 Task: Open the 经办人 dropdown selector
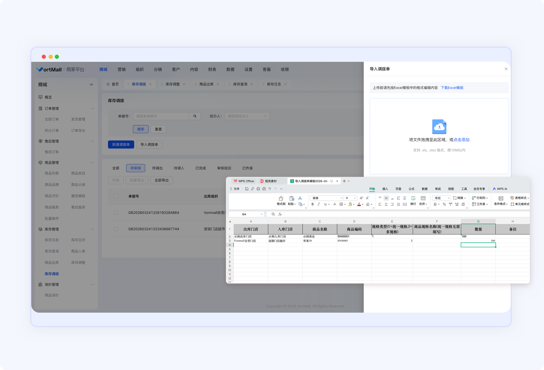[247, 116]
